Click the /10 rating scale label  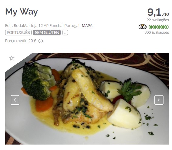coord(166,14)
